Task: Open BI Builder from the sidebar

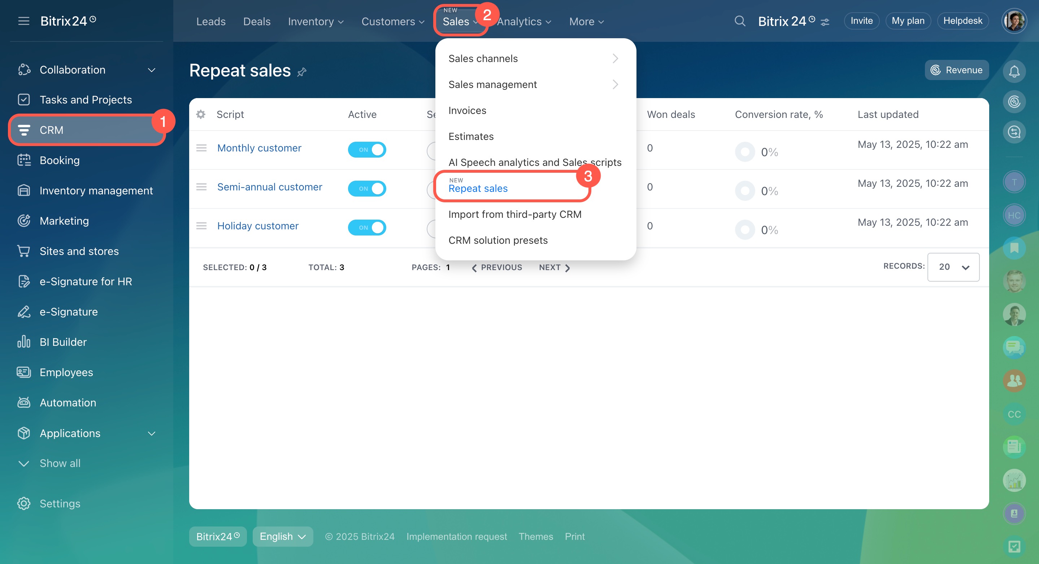Action: (63, 342)
